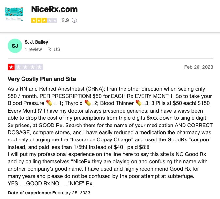Click the pill emoji after Thyroid

[x=87, y=103]
